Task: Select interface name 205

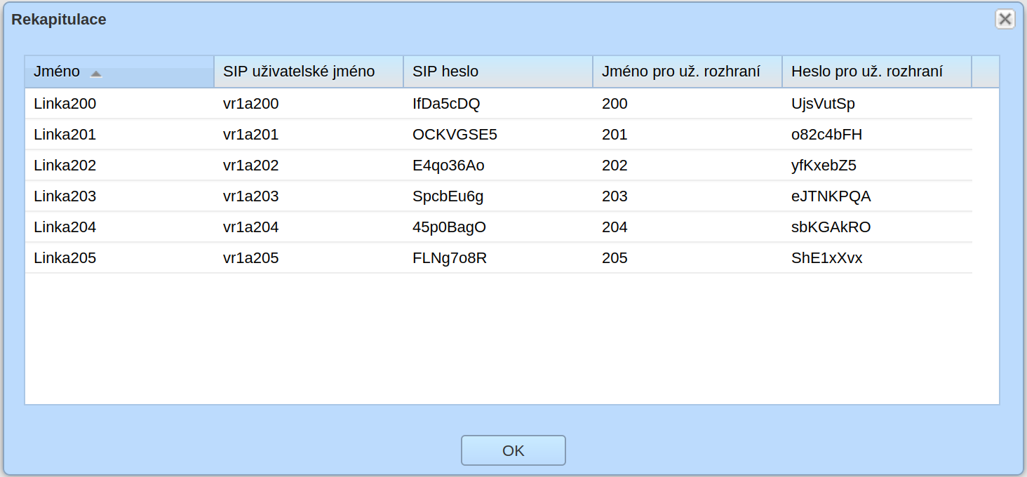Action: click(615, 258)
